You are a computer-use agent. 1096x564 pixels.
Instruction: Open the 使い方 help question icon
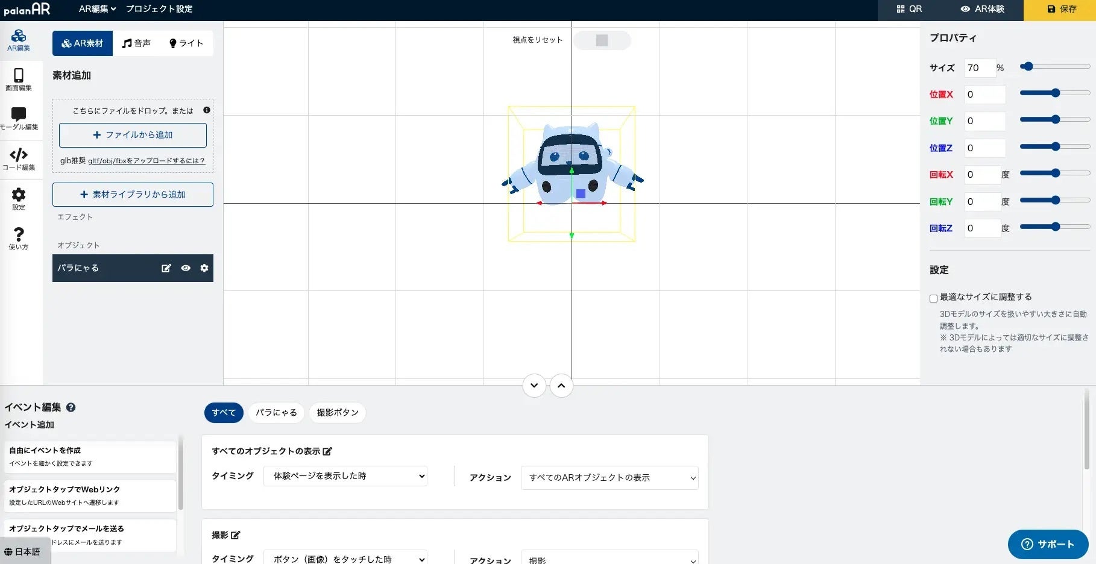pos(19,239)
